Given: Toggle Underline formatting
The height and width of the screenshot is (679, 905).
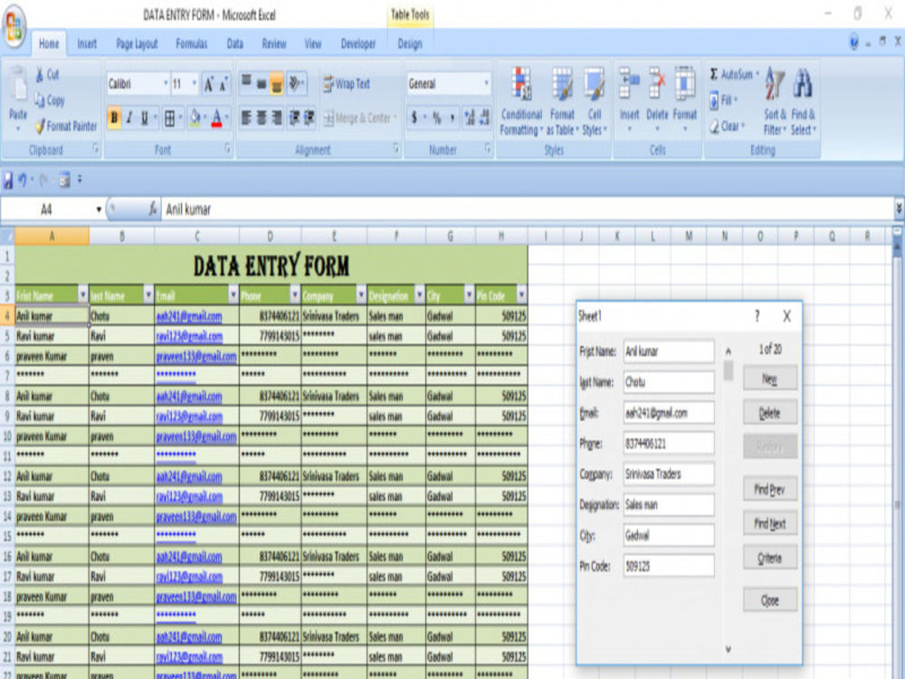Looking at the screenshot, I should pyautogui.click(x=144, y=118).
